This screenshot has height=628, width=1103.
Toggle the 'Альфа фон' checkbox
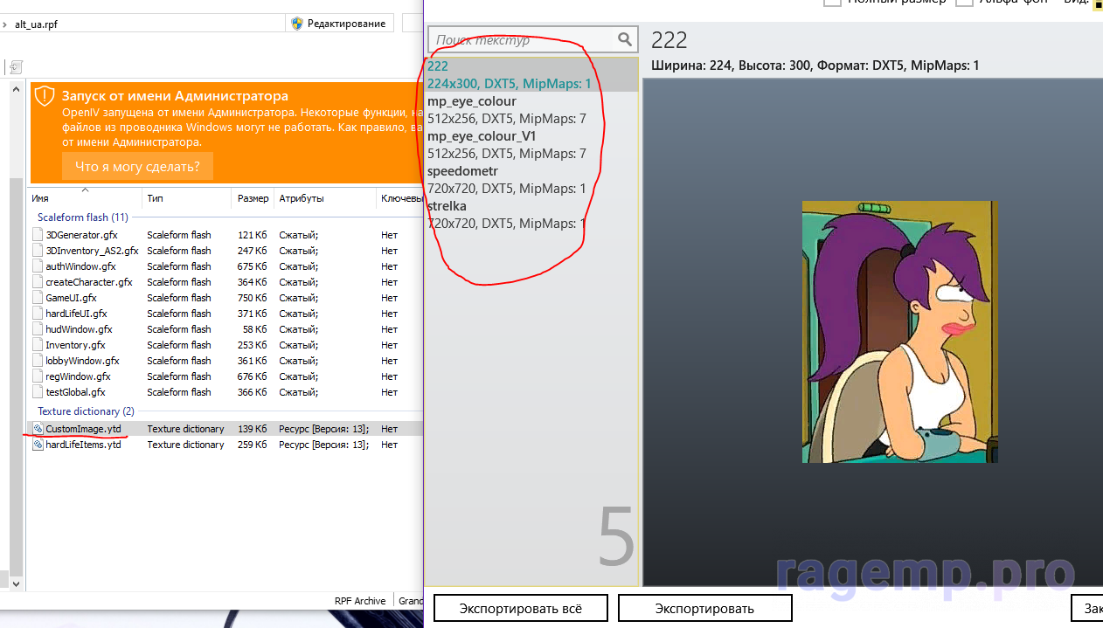click(x=964, y=3)
